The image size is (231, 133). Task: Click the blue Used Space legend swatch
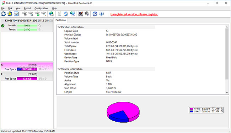[191, 111]
